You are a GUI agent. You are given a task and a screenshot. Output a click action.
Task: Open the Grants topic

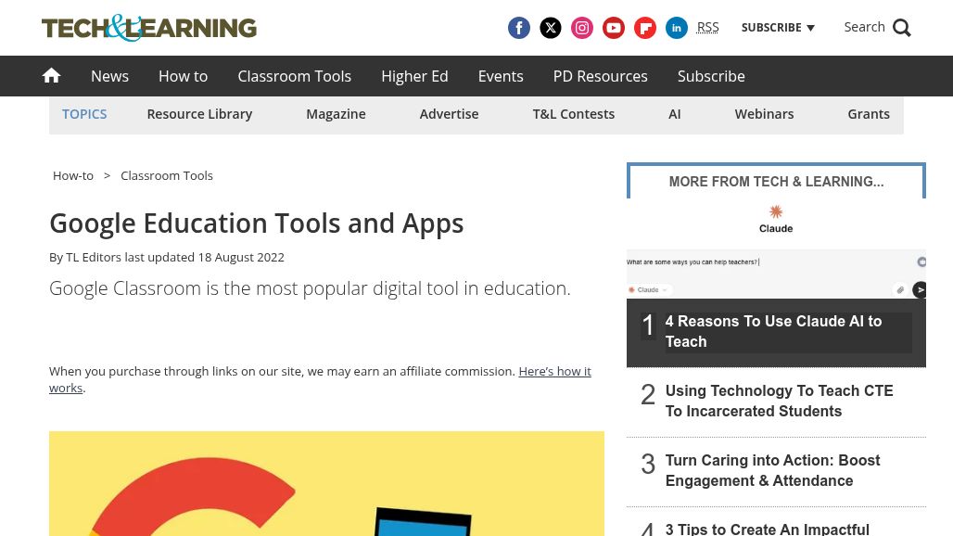pos(869,114)
